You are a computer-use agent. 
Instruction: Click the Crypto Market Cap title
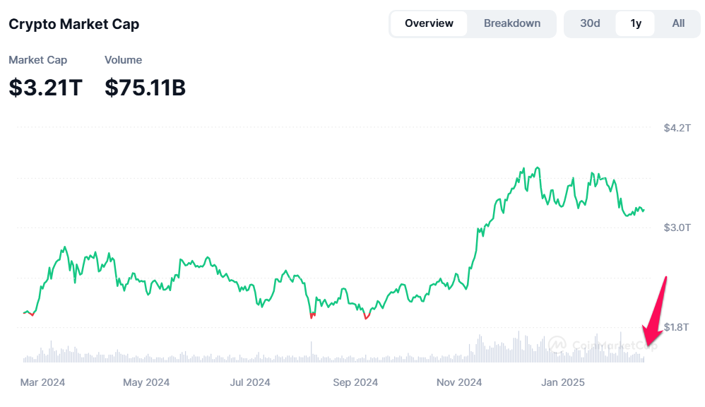coord(73,24)
